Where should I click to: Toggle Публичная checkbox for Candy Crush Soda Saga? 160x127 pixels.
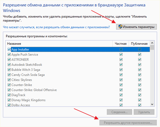(140, 75)
